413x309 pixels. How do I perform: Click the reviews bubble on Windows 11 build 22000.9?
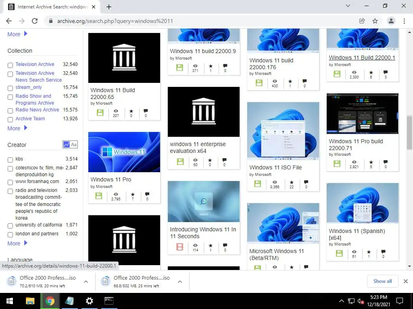point(225,66)
